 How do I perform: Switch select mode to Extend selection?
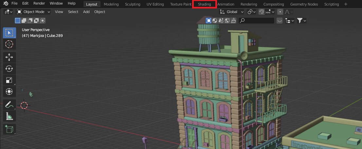[x=24, y=21]
